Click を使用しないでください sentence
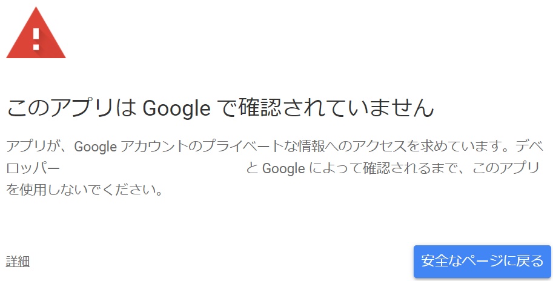This screenshot has width=553, height=281. 85,190
